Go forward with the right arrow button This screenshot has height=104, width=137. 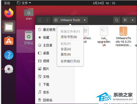[x=47, y=20]
